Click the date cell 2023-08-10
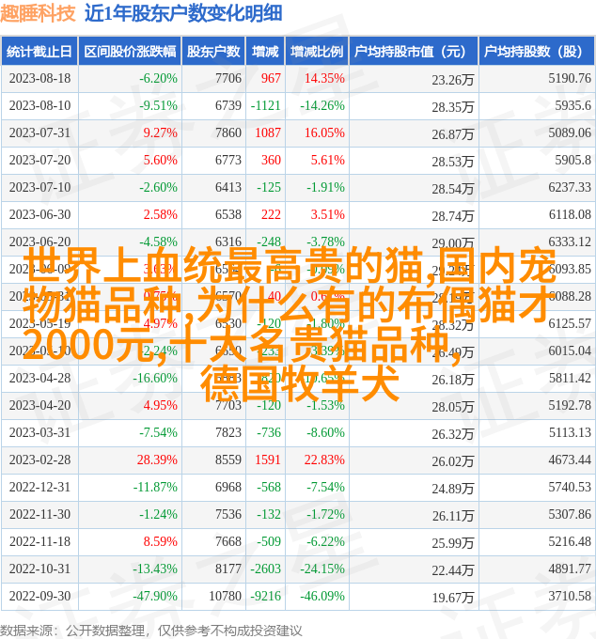This screenshot has width=596, height=639. (39, 105)
